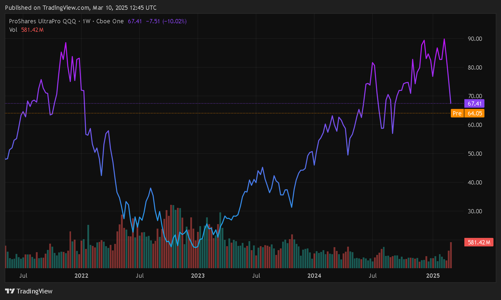Click the TradingView logo icon
Image resolution: width=501 pixels, height=300 pixels.
coord(10,291)
